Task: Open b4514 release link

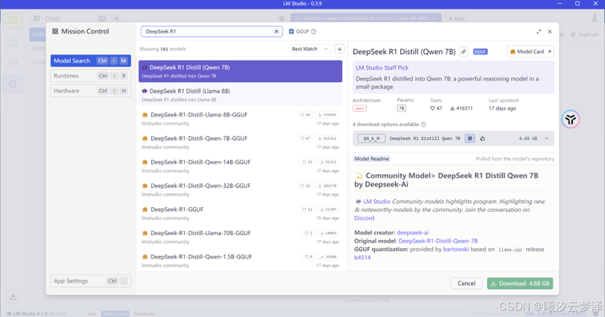Action: click(362, 258)
